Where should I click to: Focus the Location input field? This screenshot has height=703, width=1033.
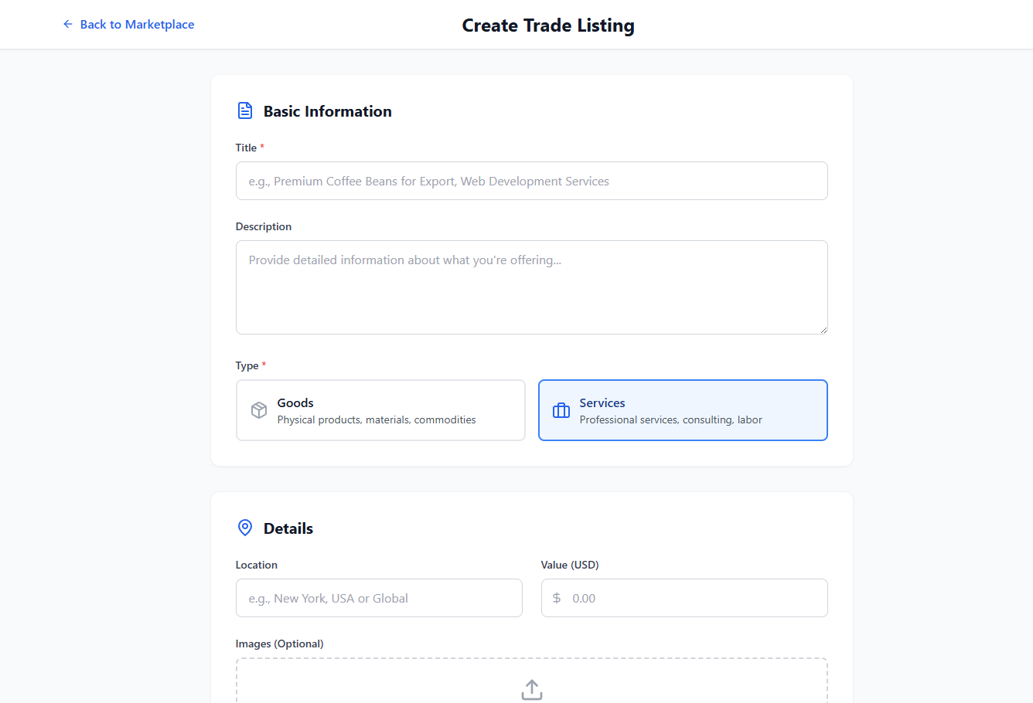click(x=379, y=598)
